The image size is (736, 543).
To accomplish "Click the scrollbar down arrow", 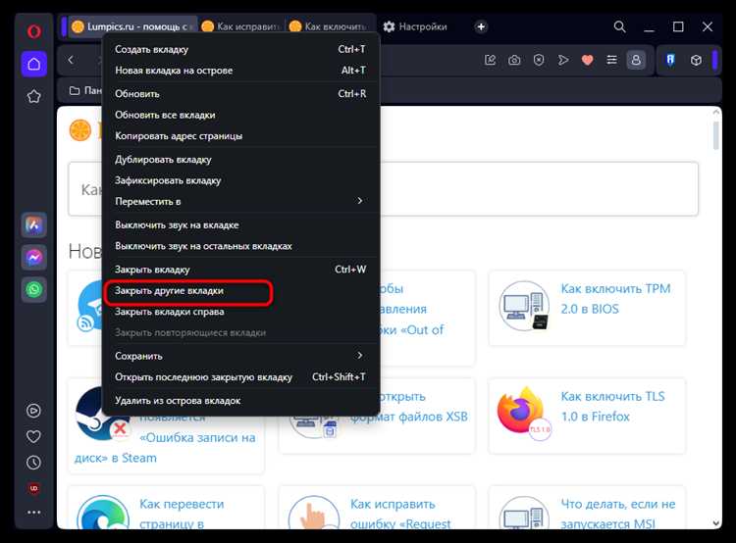I will 715,522.
